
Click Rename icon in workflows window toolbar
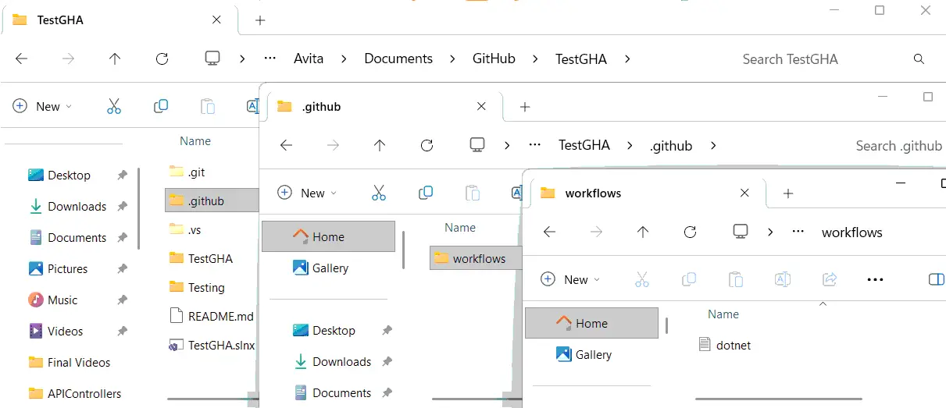(783, 279)
